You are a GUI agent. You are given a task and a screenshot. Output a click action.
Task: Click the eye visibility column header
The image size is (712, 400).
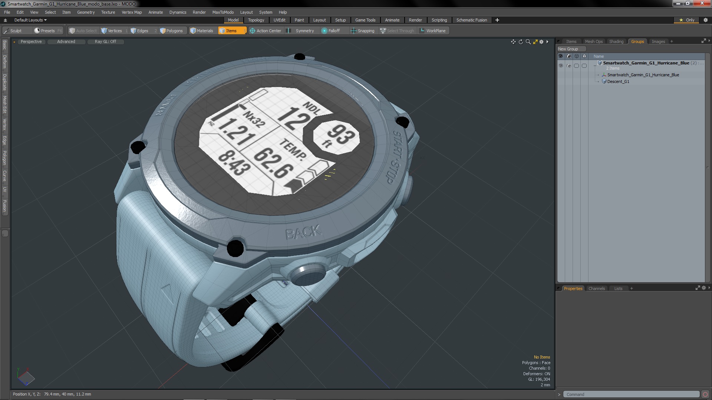(x=561, y=56)
